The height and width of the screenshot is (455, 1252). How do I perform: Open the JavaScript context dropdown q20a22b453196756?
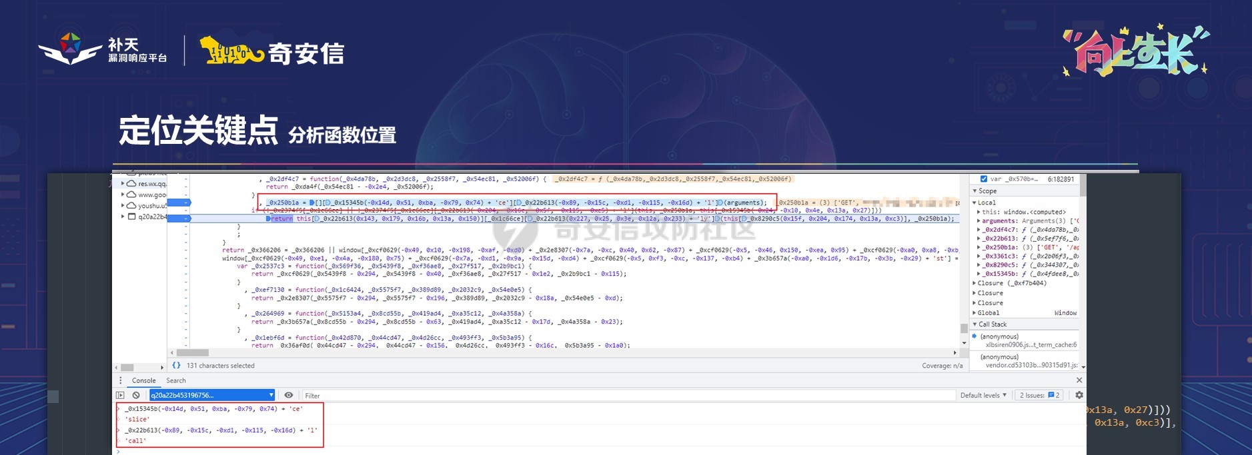point(212,395)
